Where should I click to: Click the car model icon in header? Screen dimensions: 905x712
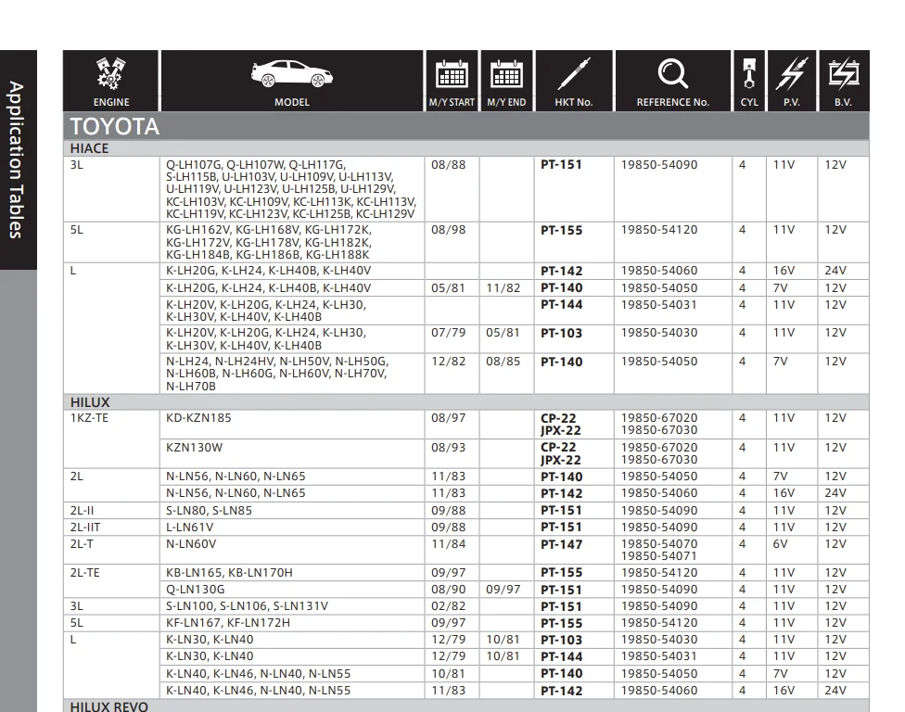click(292, 74)
